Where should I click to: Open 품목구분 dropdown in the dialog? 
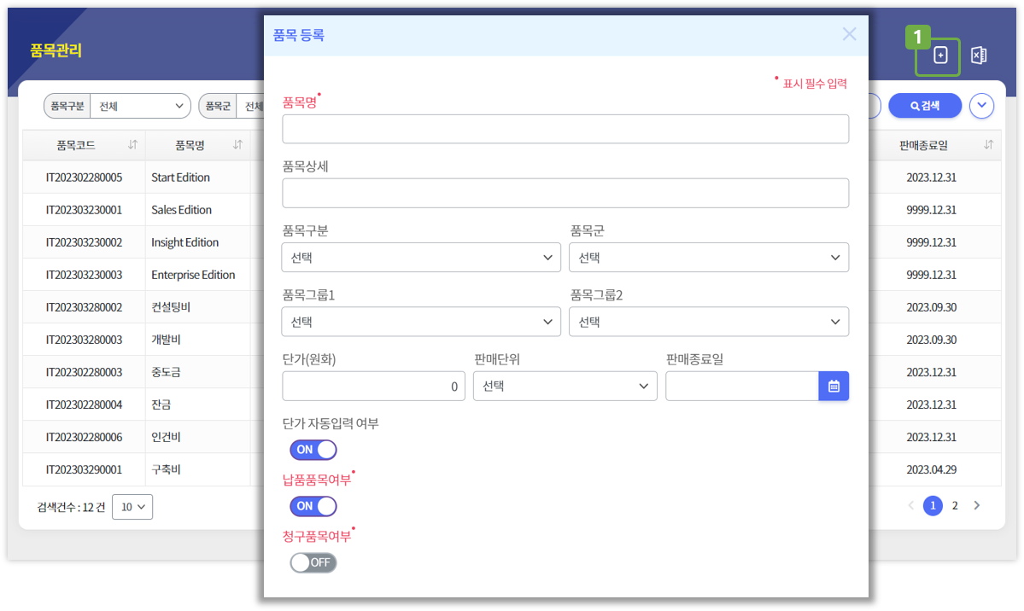pos(421,257)
